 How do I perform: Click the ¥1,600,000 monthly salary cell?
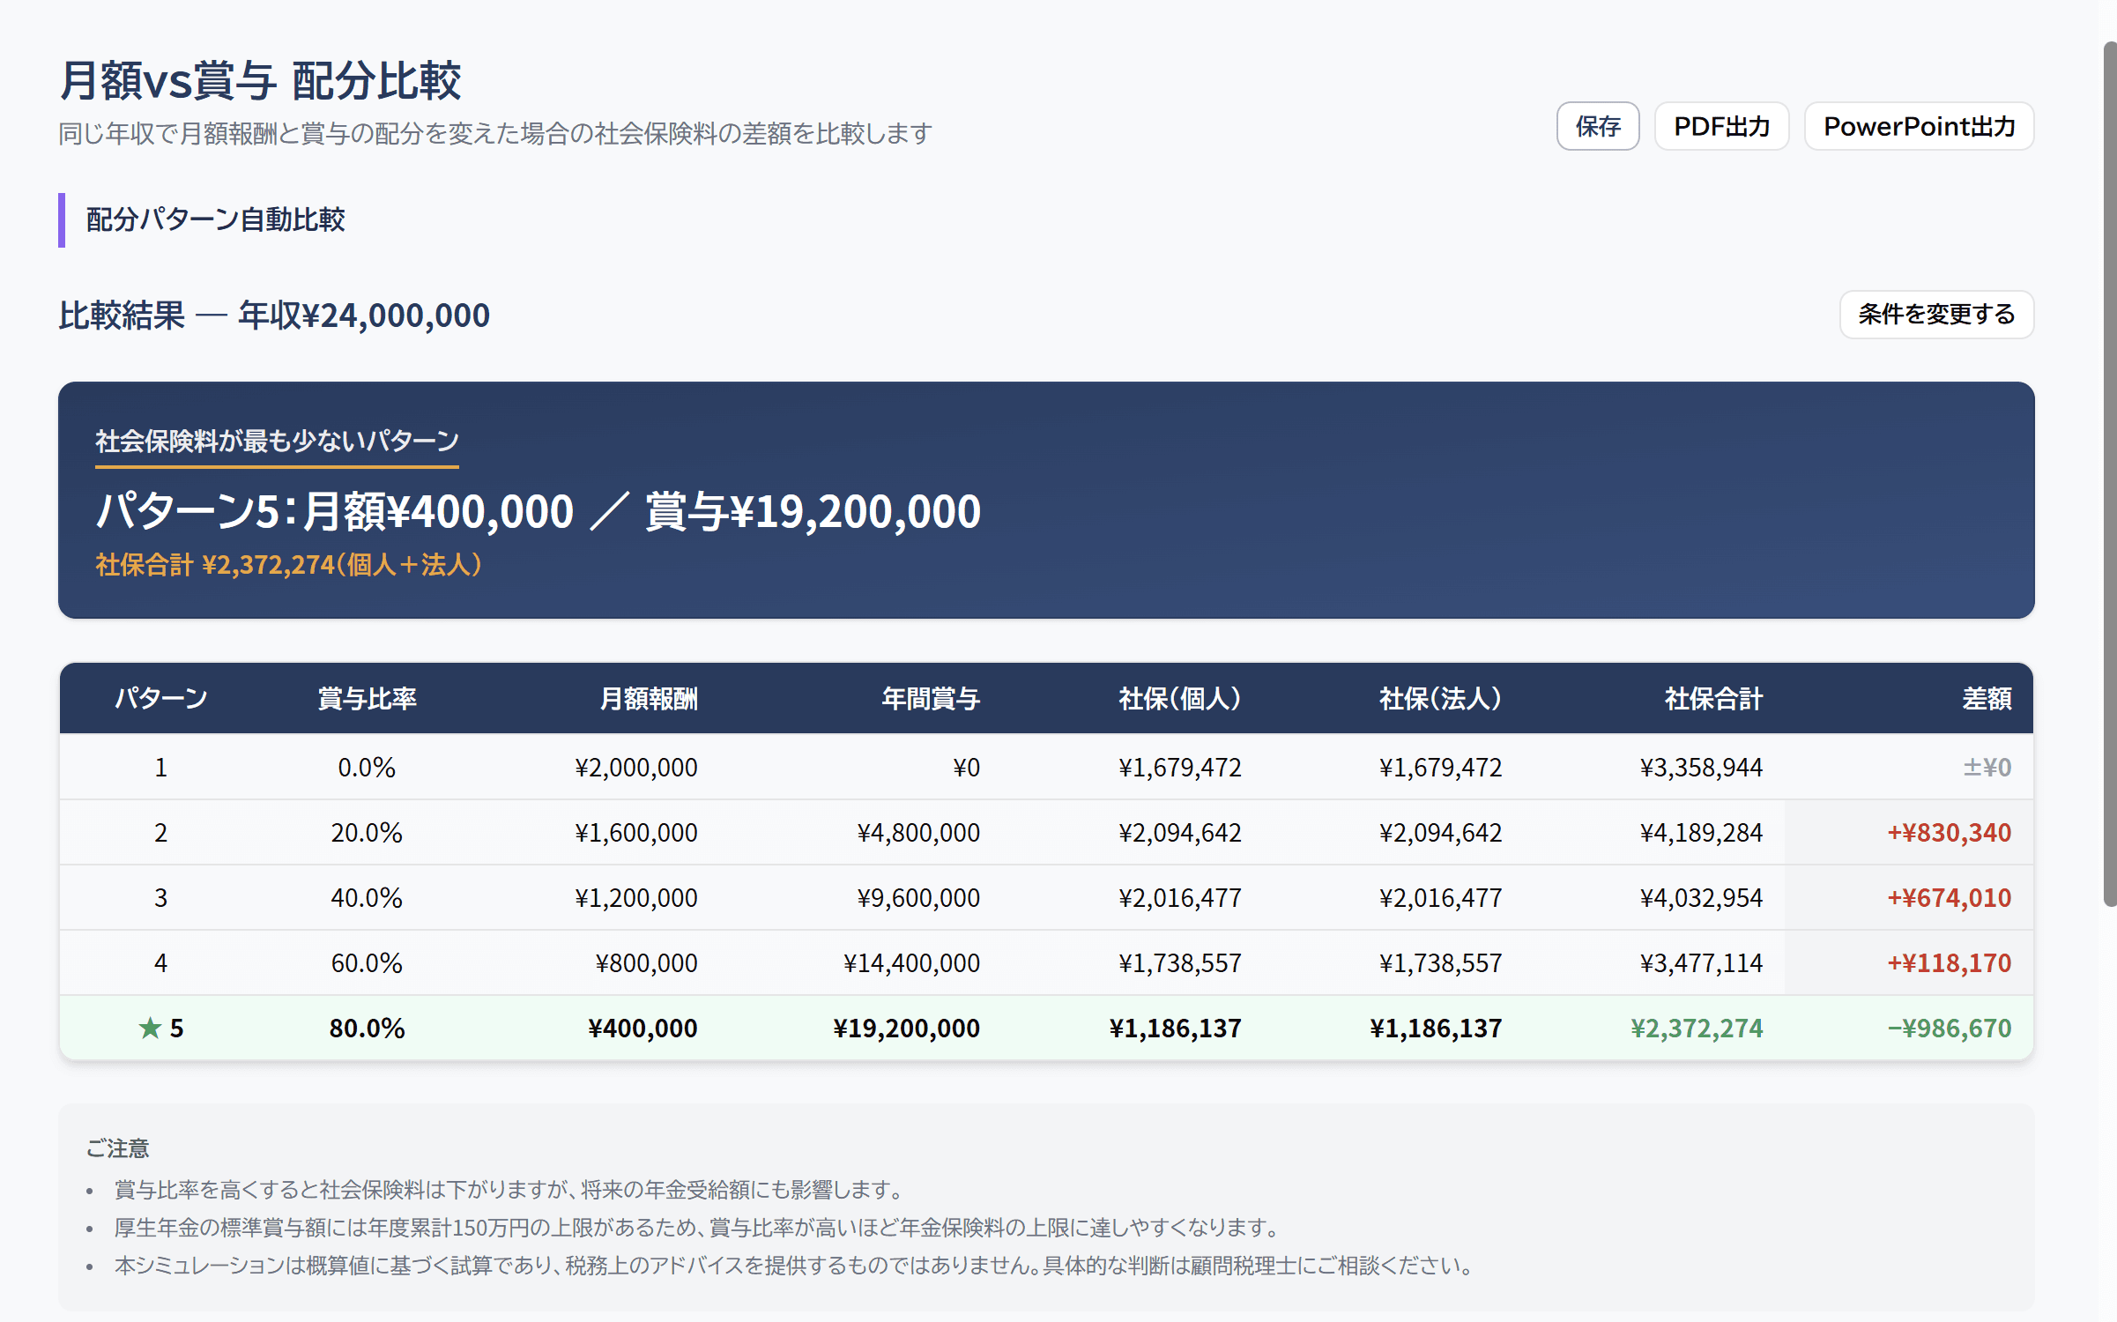click(x=636, y=832)
